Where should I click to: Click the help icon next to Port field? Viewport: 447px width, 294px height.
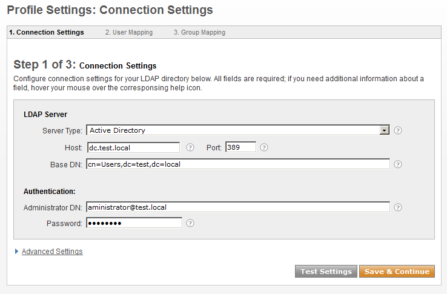pos(264,147)
